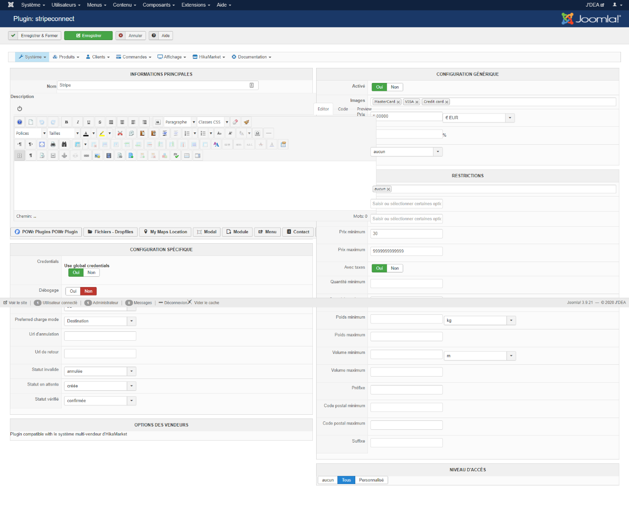The height and width of the screenshot is (509, 629).
Task: Open the Composants menu in top bar
Action: tap(159, 5)
